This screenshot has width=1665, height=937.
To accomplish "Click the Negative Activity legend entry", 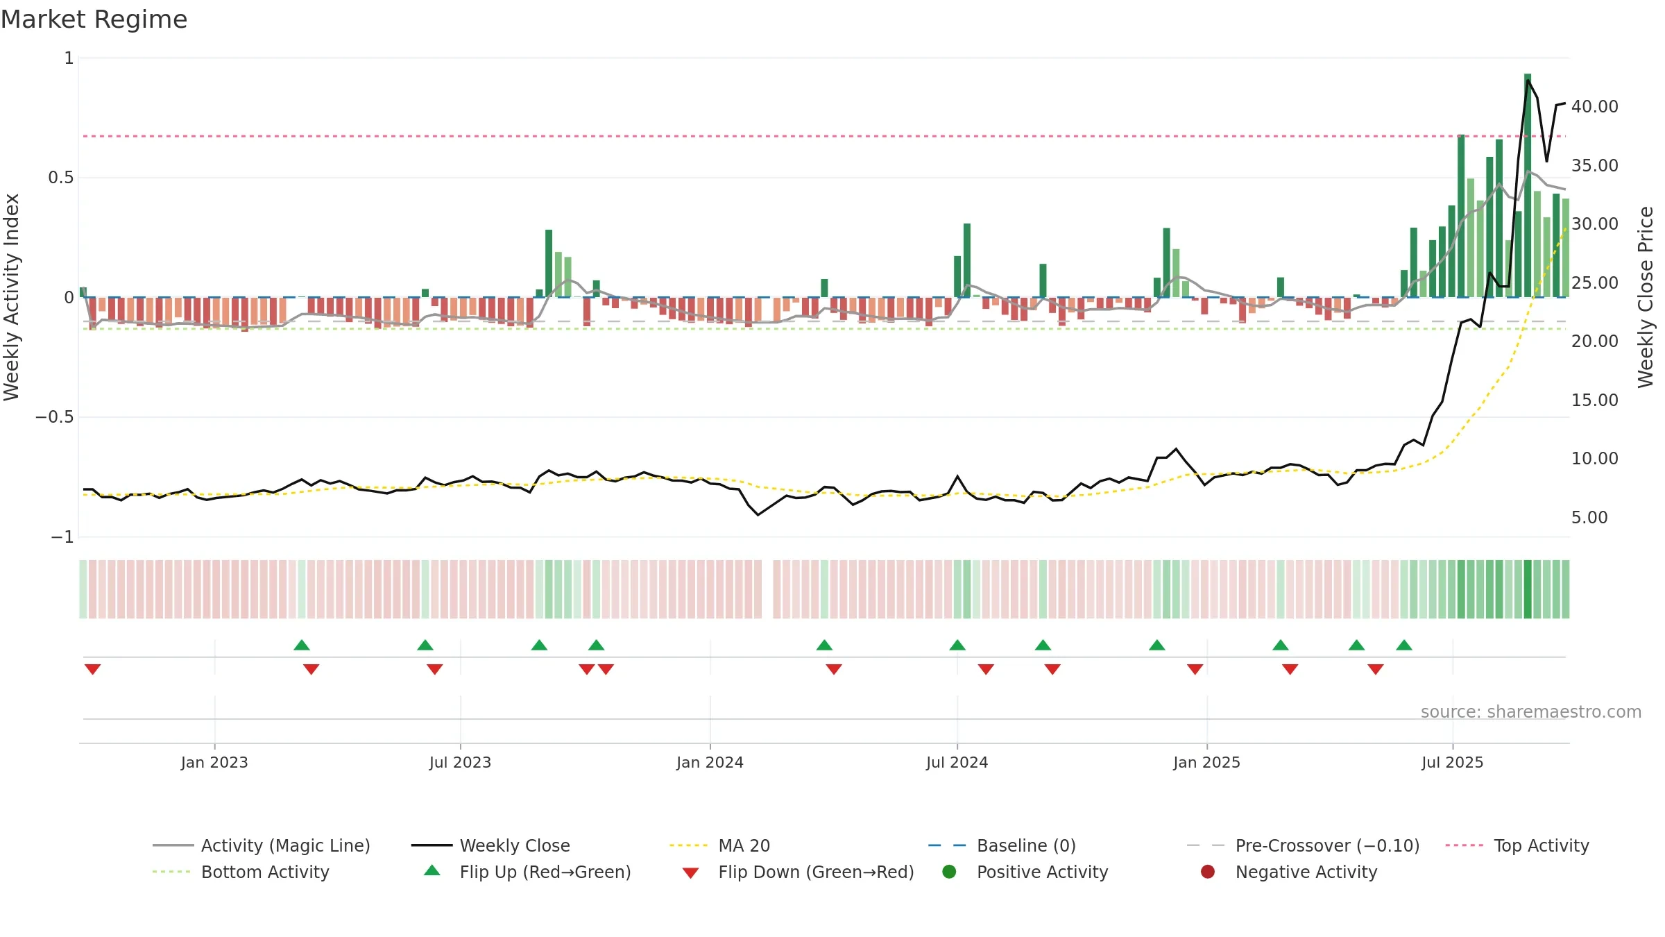I will 1289,872.
